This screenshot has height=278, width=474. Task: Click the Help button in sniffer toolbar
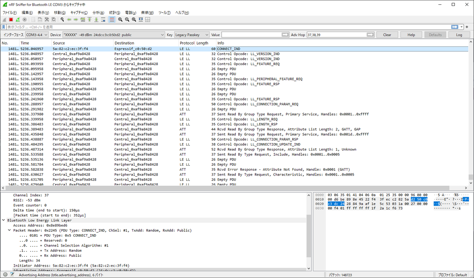(x=411, y=35)
